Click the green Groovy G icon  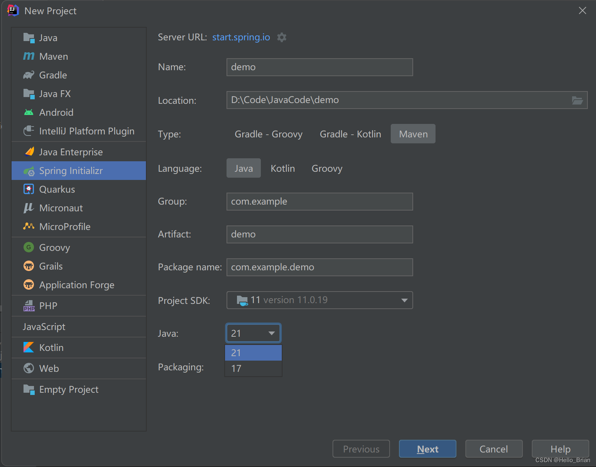coord(29,247)
